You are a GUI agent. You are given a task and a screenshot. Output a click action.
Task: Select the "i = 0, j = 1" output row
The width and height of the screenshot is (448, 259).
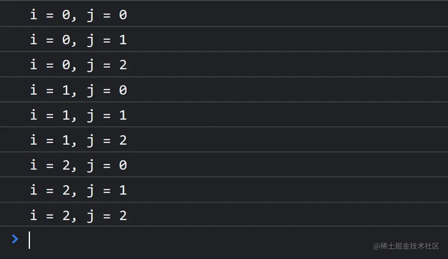pyautogui.click(x=78, y=40)
